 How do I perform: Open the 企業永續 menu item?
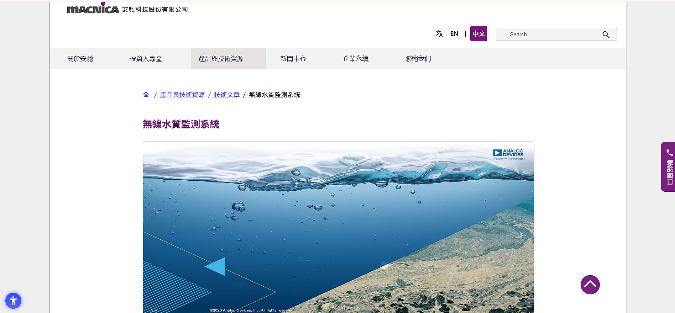(x=355, y=59)
